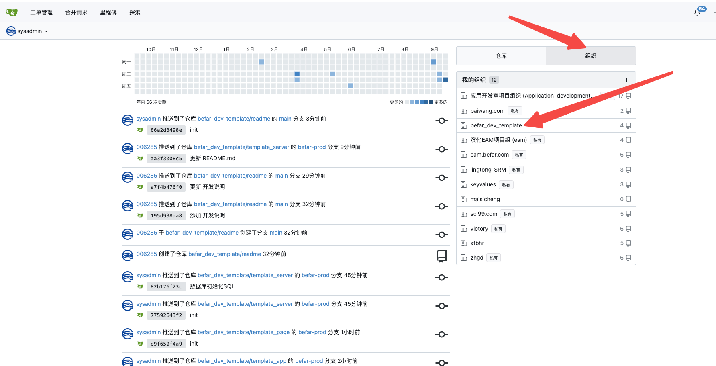716x366 pixels.
Task: Open the befar_dev_template organization
Action: pos(496,125)
